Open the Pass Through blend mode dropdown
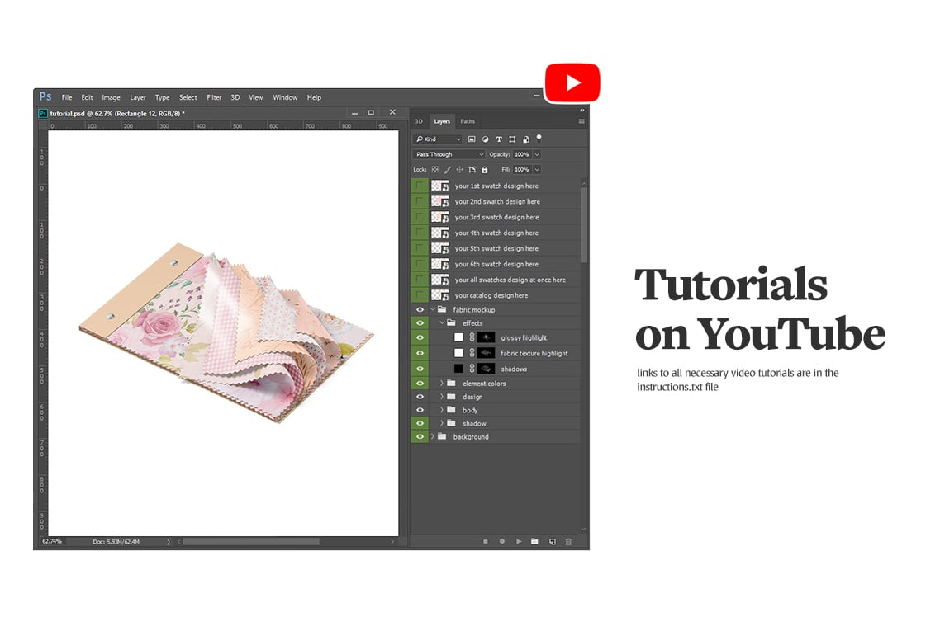This screenshot has width=940, height=626. click(x=449, y=154)
